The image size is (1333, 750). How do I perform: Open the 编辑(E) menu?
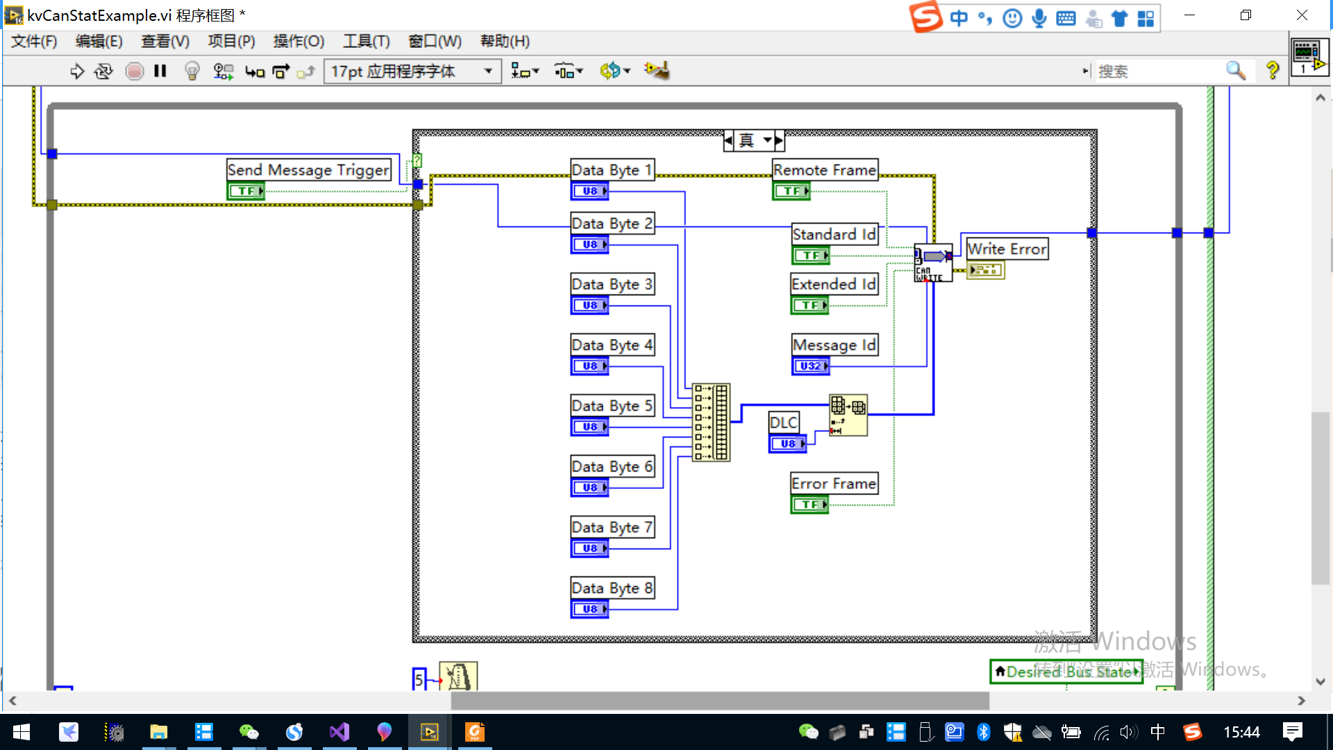point(99,42)
